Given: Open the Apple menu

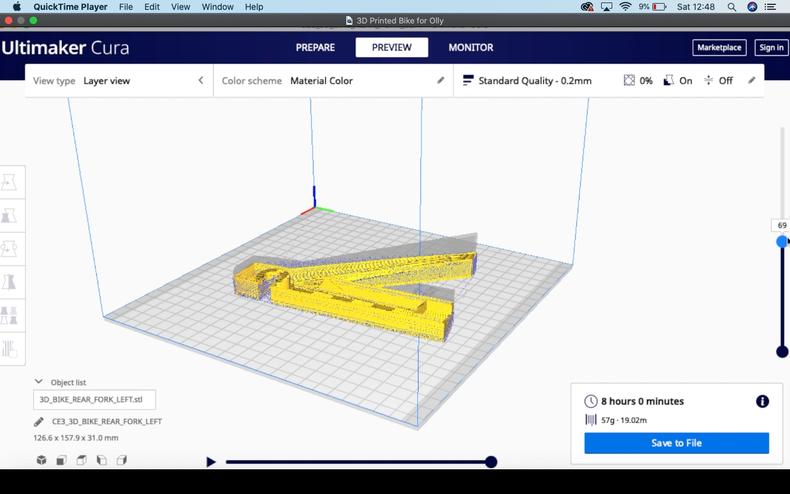Looking at the screenshot, I should click(17, 7).
